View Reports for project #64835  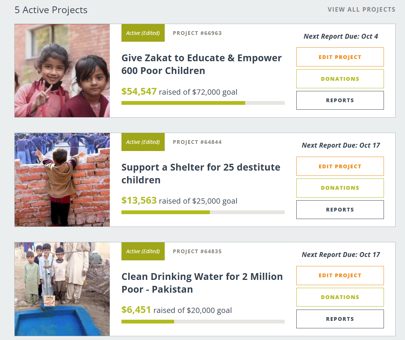coord(340,319)
